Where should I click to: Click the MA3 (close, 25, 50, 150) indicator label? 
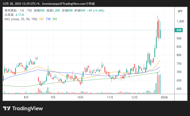pos(21,19)
